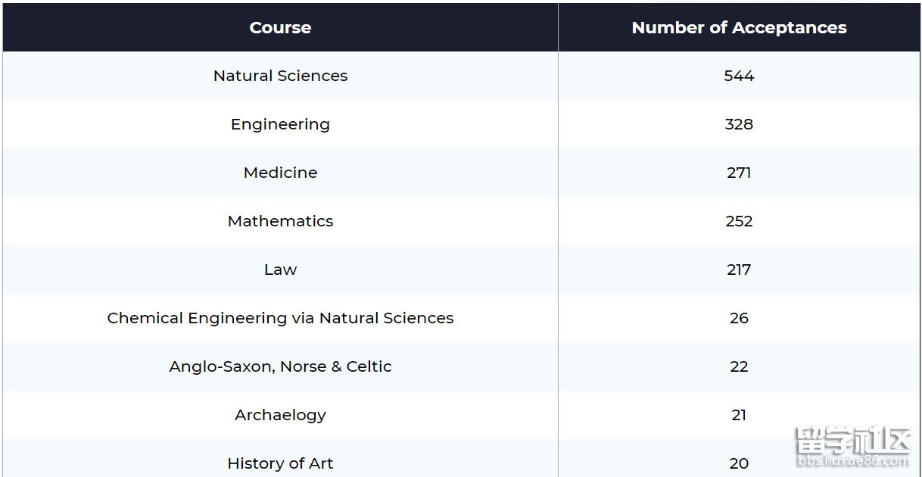Click the 217 acceptances value
The height and width of the screenshot is (477, 922).
[x=739, y=270]
